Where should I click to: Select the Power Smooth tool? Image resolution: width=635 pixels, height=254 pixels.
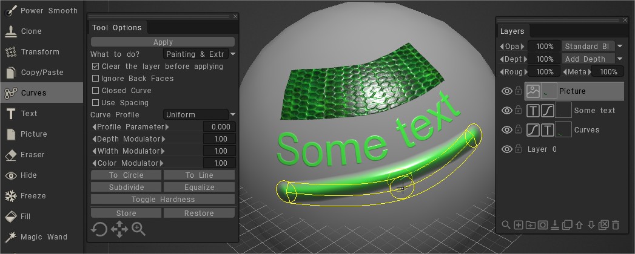click(41, 11)
